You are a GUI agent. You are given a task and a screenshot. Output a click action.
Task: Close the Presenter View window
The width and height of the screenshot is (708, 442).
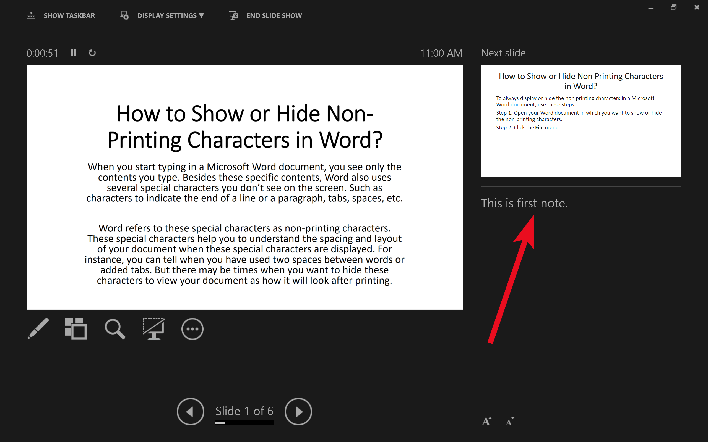coord(697,7)
